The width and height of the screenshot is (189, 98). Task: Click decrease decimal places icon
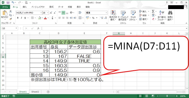(x=106, y=18)
